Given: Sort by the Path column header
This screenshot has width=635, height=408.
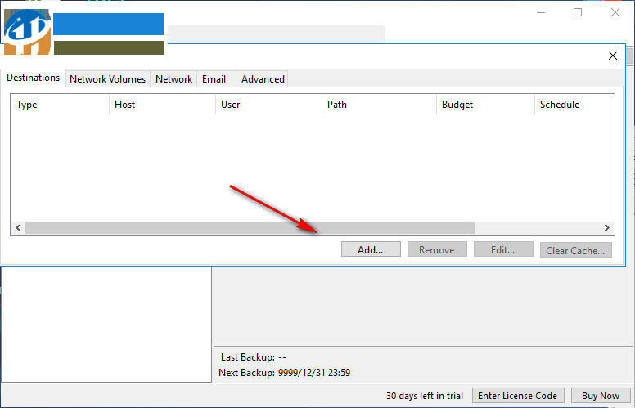Looking at the screenshot, I should point(380,105).
